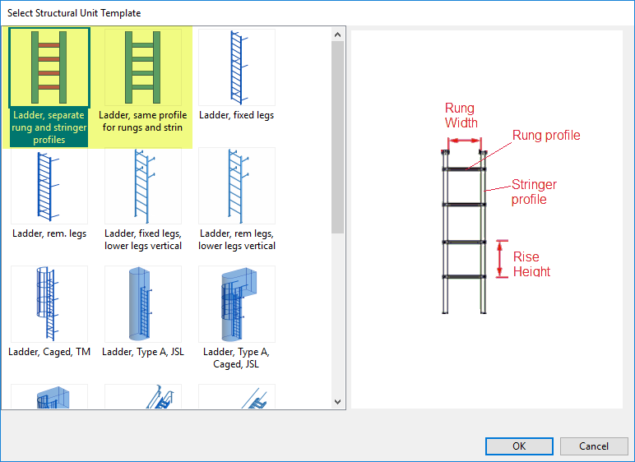This screenshot has height=462, width=635.
Task: Click the partially visible bottom-middle stair thumbnail
Action: pyautogui.click(x=143, y=396)
